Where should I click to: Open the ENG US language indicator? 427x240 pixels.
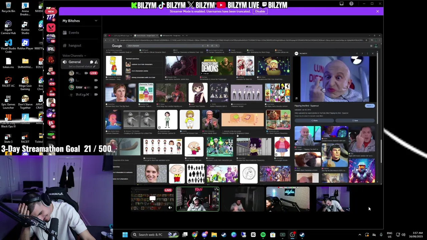click(x=390, y=235)
